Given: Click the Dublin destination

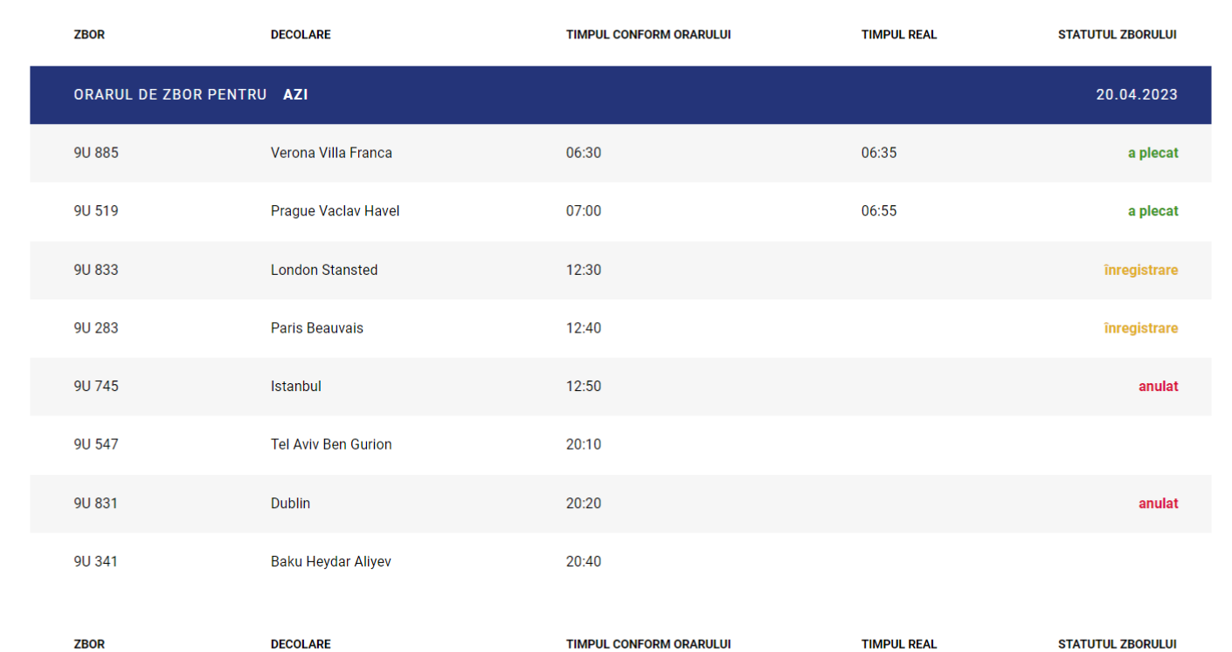Looking at the screenshot, I should coord(290,504).
